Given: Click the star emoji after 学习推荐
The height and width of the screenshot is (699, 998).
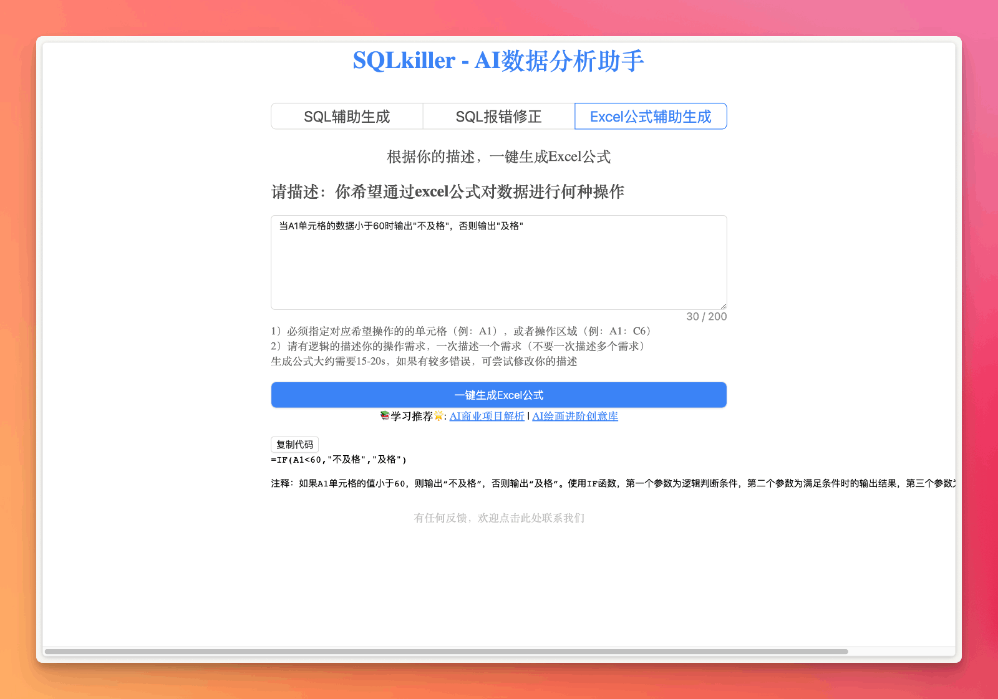Looking at the screenshot, I should pos(438,415).
